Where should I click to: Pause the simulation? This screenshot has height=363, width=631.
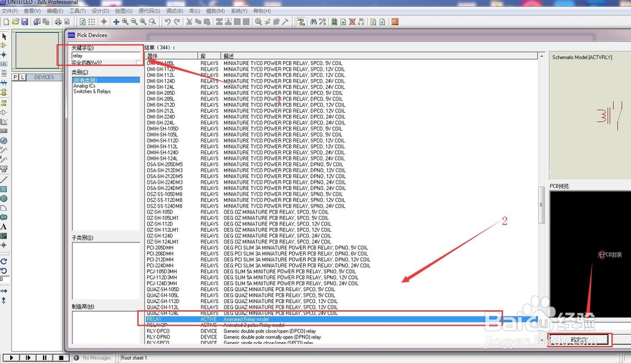[x=44, y=357]
